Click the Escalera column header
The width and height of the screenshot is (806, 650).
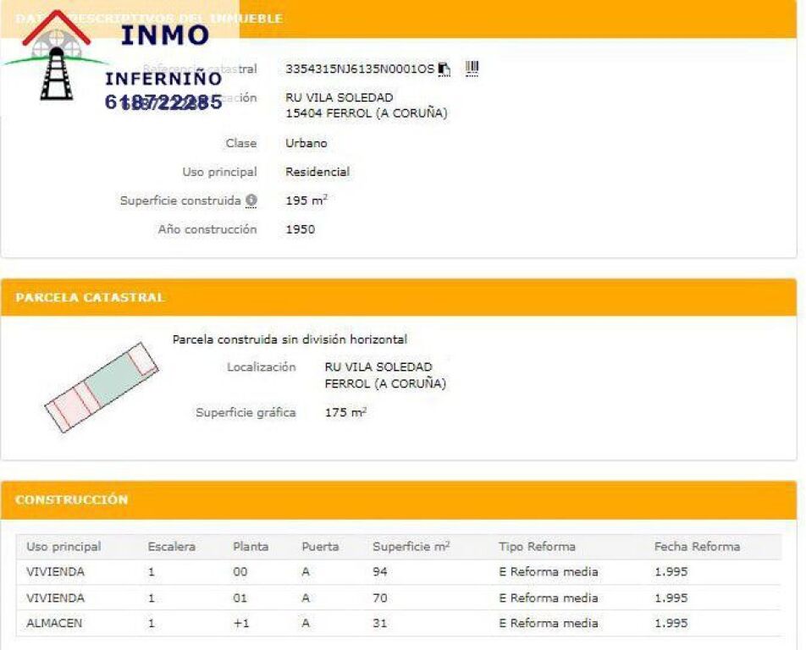click(172, 547)
